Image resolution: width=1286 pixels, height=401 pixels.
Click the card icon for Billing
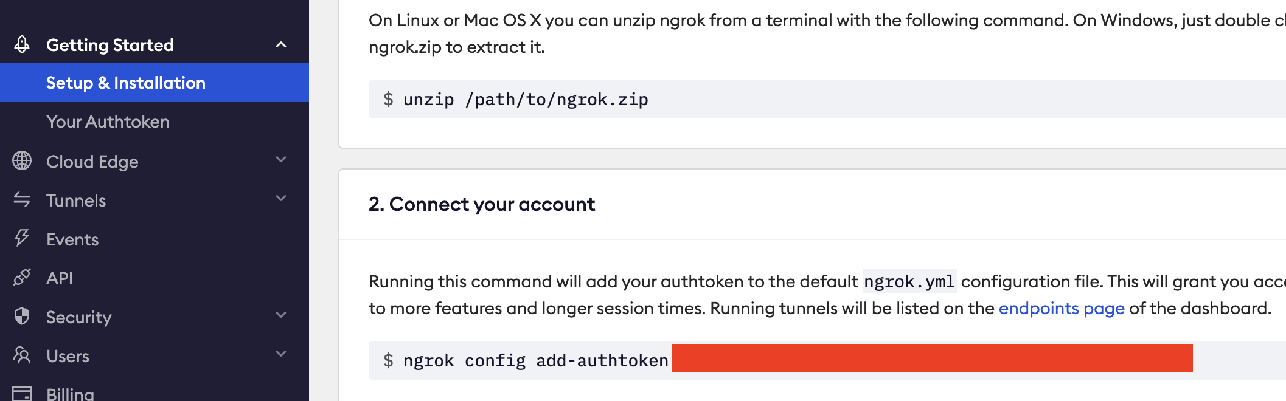[22, 393]
